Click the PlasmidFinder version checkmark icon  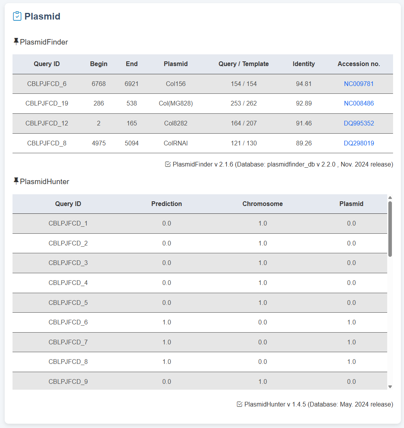168,164
